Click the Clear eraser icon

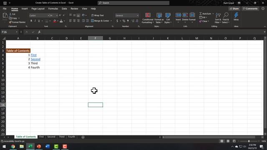coord(201,21)
